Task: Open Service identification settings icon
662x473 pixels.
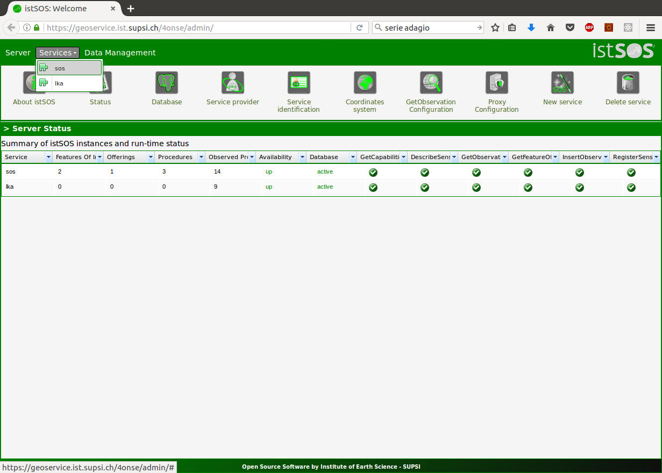Action: (298, 83)
